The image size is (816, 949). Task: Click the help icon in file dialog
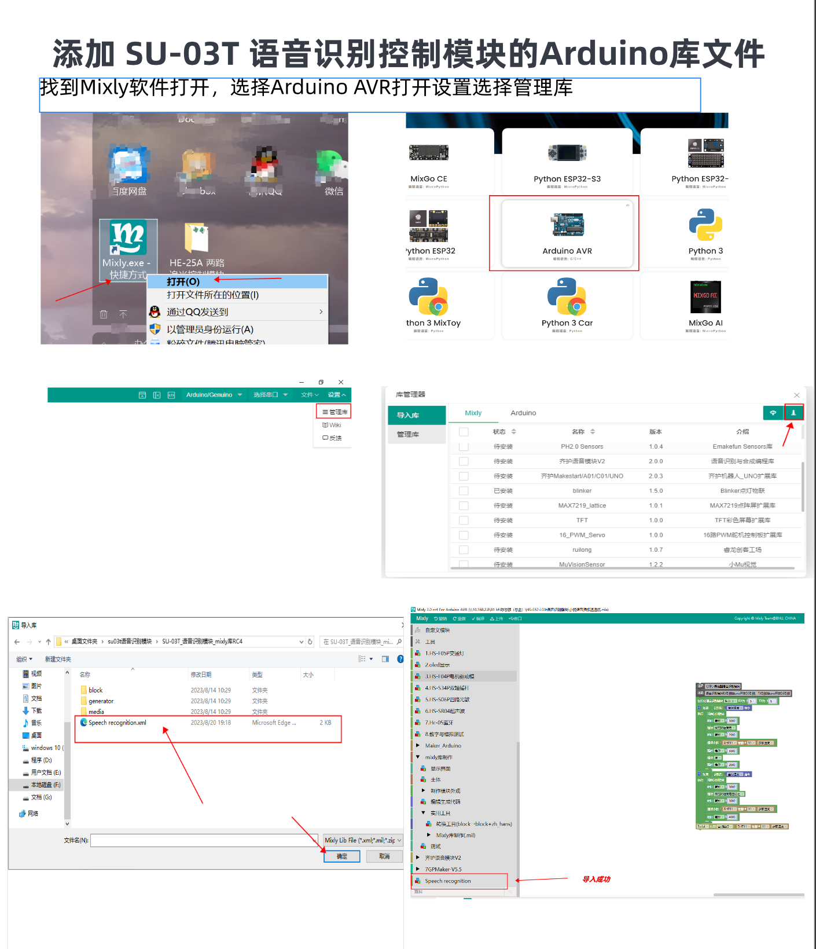click(400, 659)
